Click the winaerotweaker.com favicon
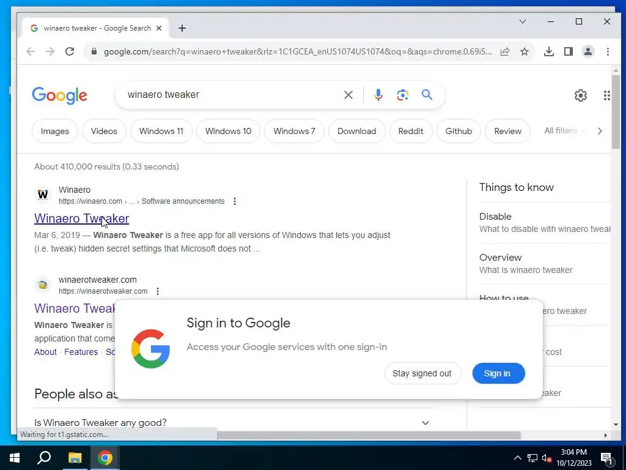 click(x=43, y=285)
